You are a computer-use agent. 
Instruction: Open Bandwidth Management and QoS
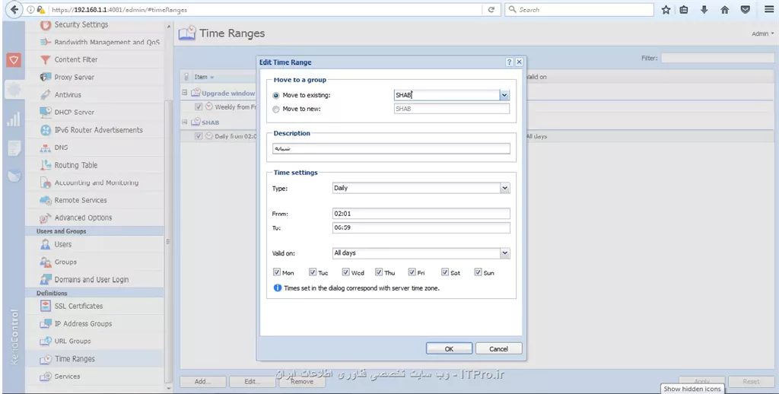(x=107, y=43)
